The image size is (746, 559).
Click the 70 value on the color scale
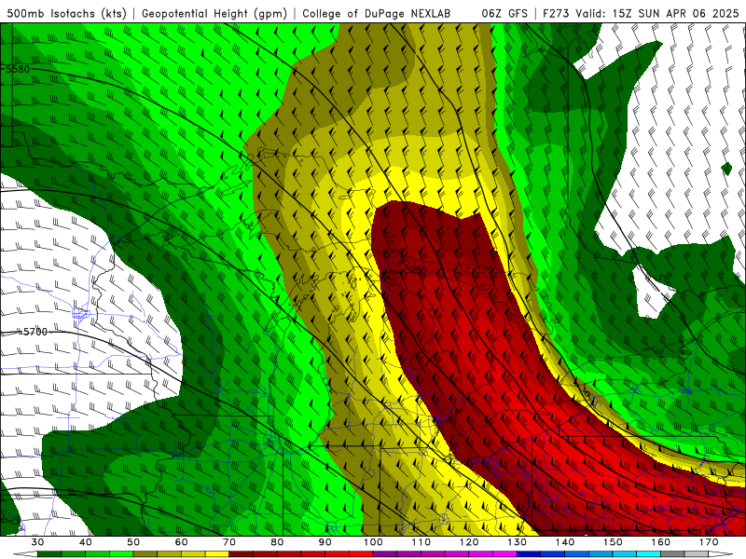[x=229, y=542]
